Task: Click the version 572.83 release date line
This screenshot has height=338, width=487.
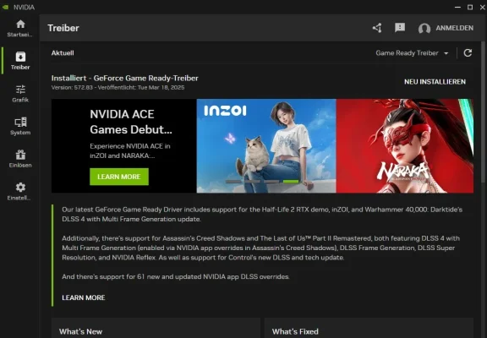Action: [x=118, y=88]
